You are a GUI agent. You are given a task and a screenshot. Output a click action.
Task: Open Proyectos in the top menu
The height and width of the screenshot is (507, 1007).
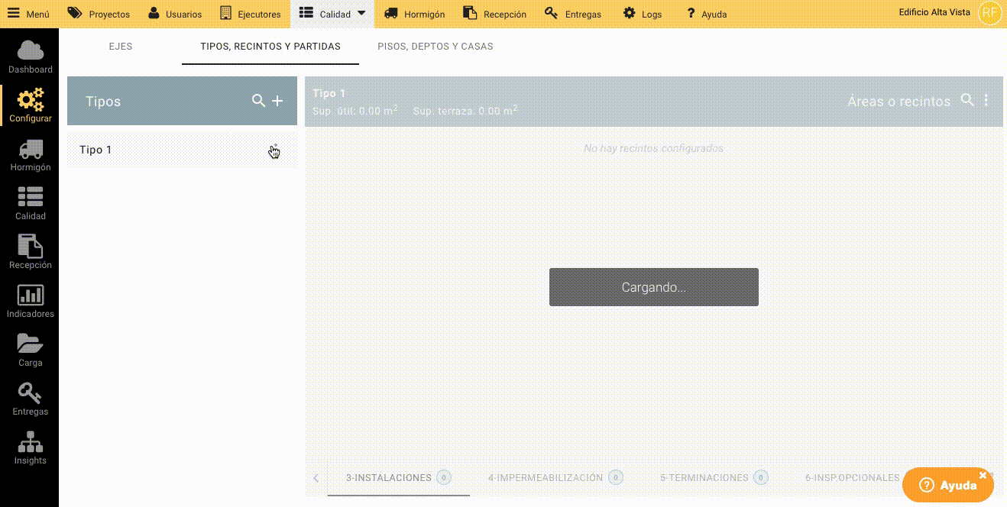[99, 14]
